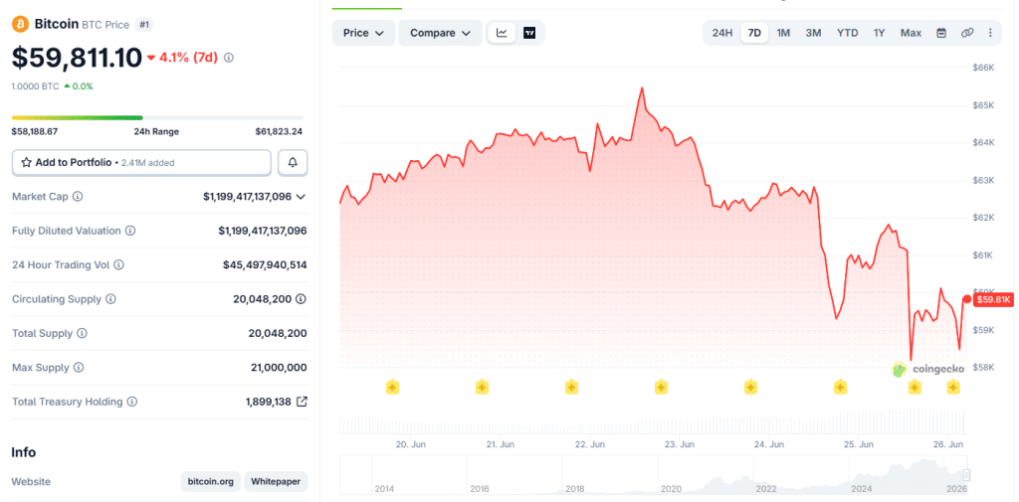Open info icon next to 4.1% (7d)
Screen dimensions: 1019x502
click(x=229, y=58)
